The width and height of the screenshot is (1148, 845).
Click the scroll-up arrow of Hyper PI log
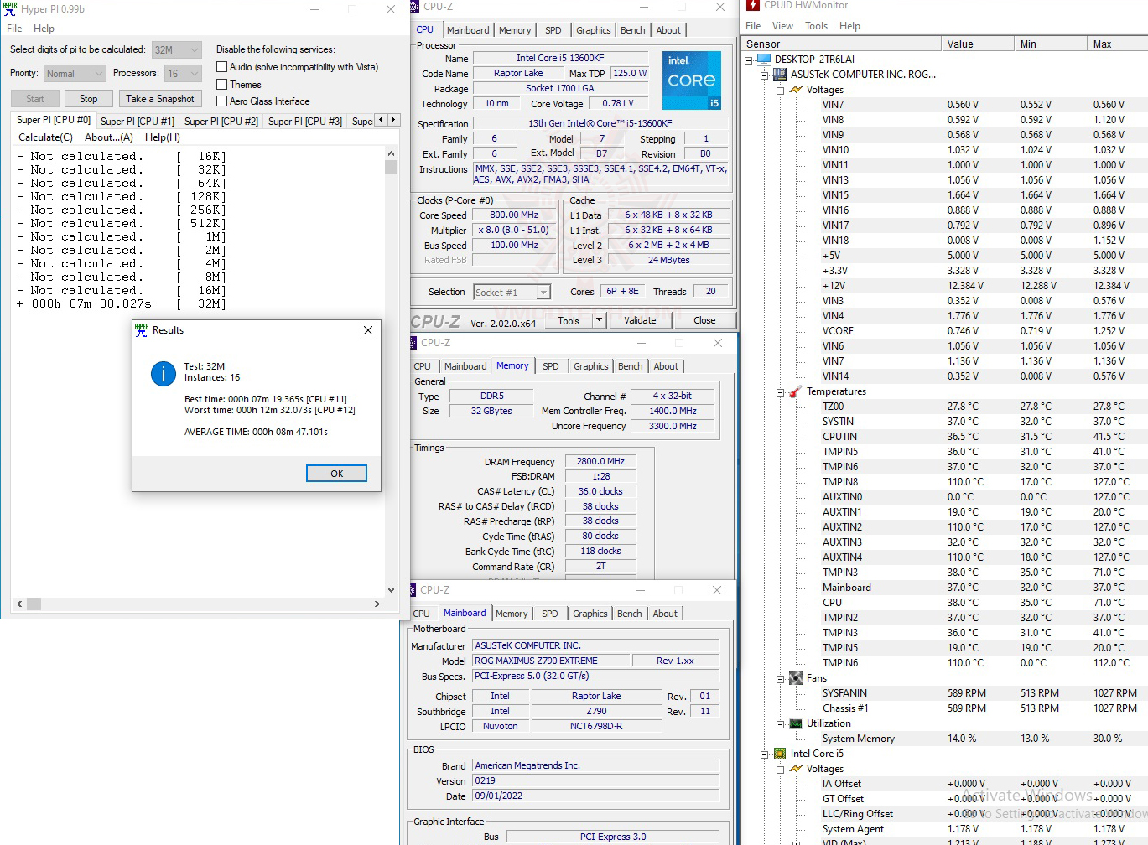tap(391, 154)
